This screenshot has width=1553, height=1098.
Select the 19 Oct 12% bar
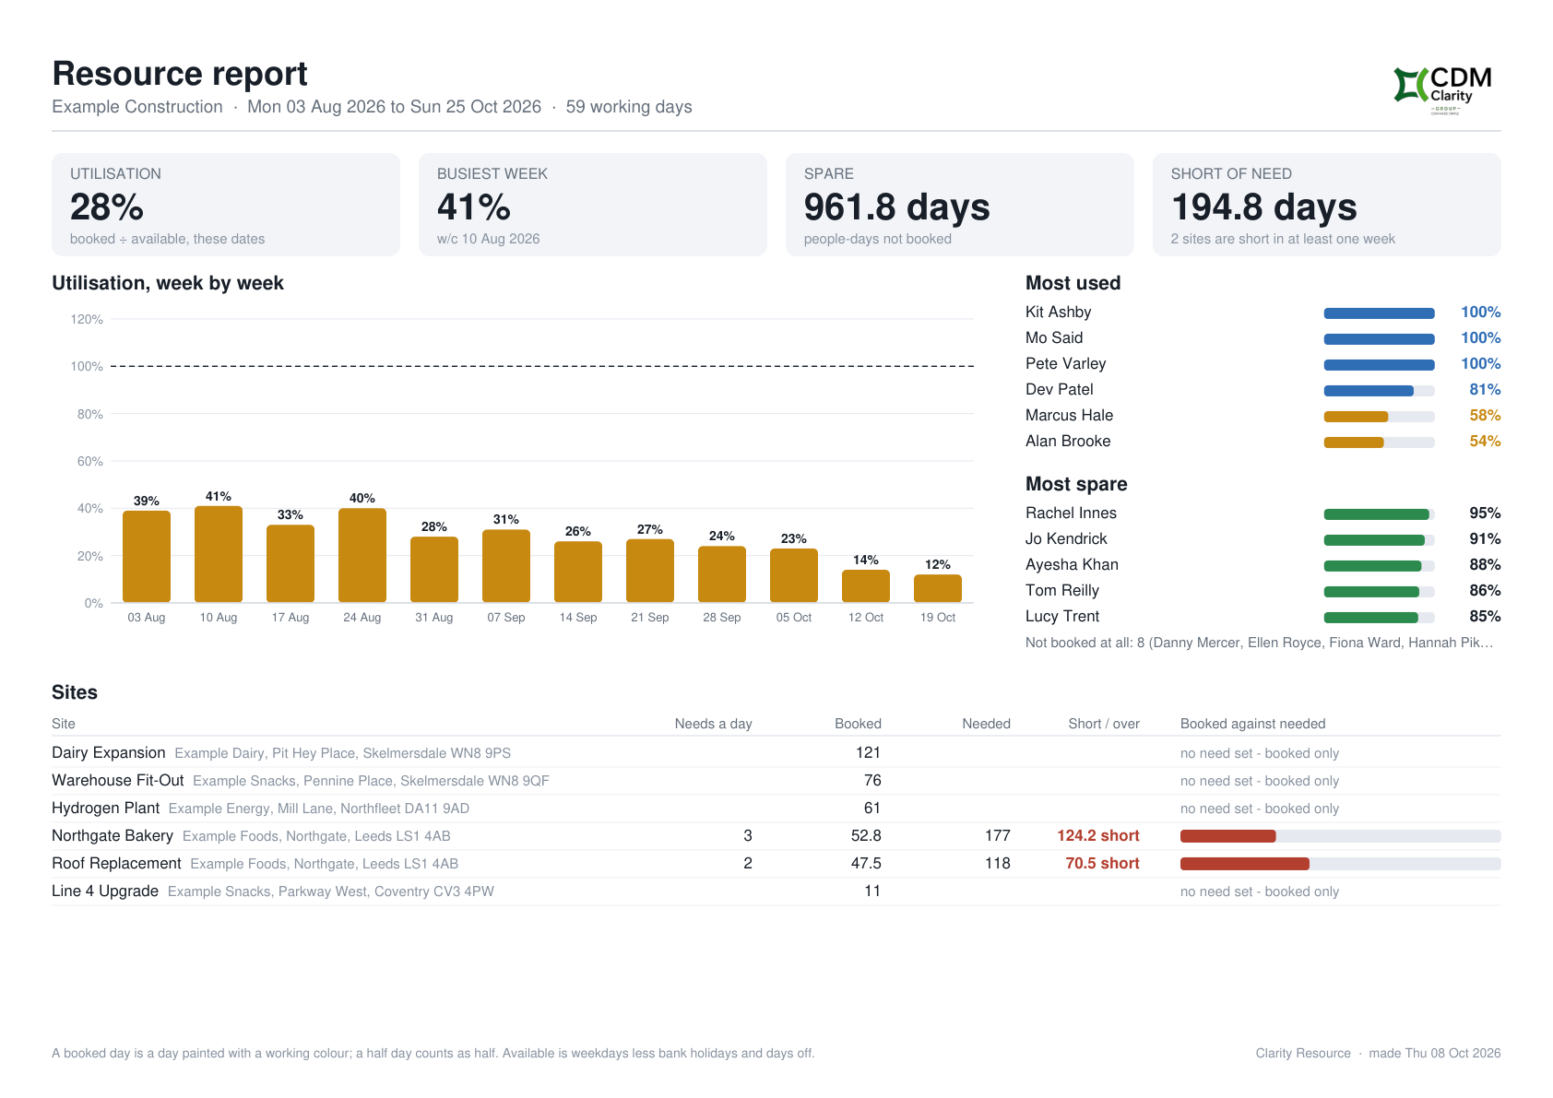pyautogui.click(x=938, y=588)
